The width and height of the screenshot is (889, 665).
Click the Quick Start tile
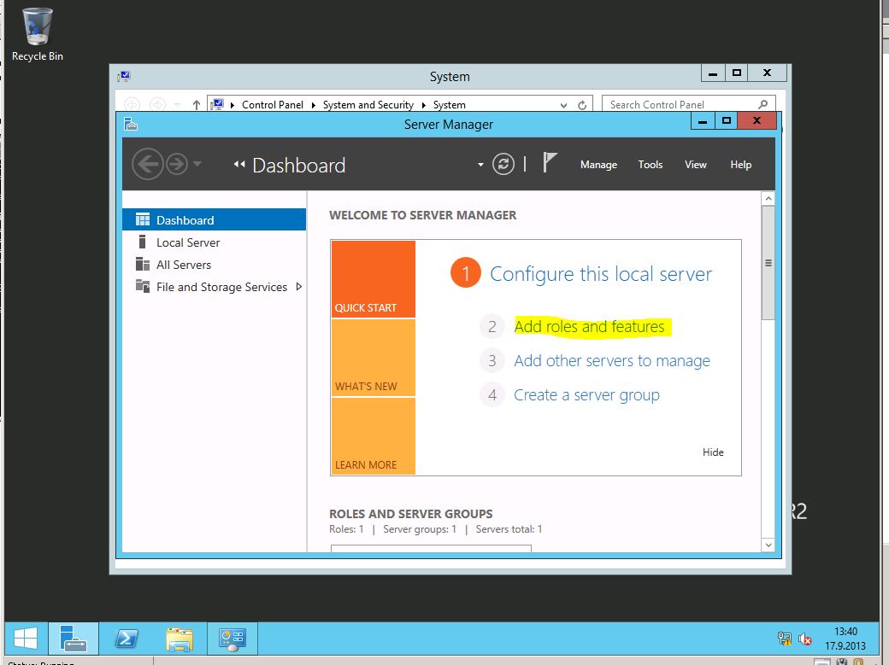[373, 279]
